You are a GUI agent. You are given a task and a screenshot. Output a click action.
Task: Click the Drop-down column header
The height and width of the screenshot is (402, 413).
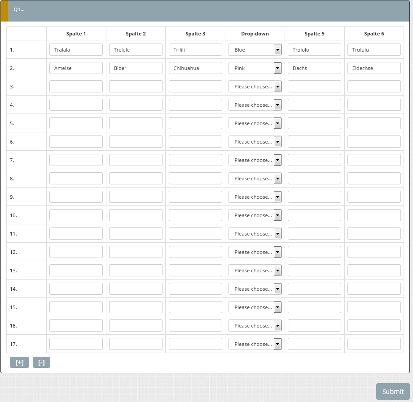(x=255, y=34)
